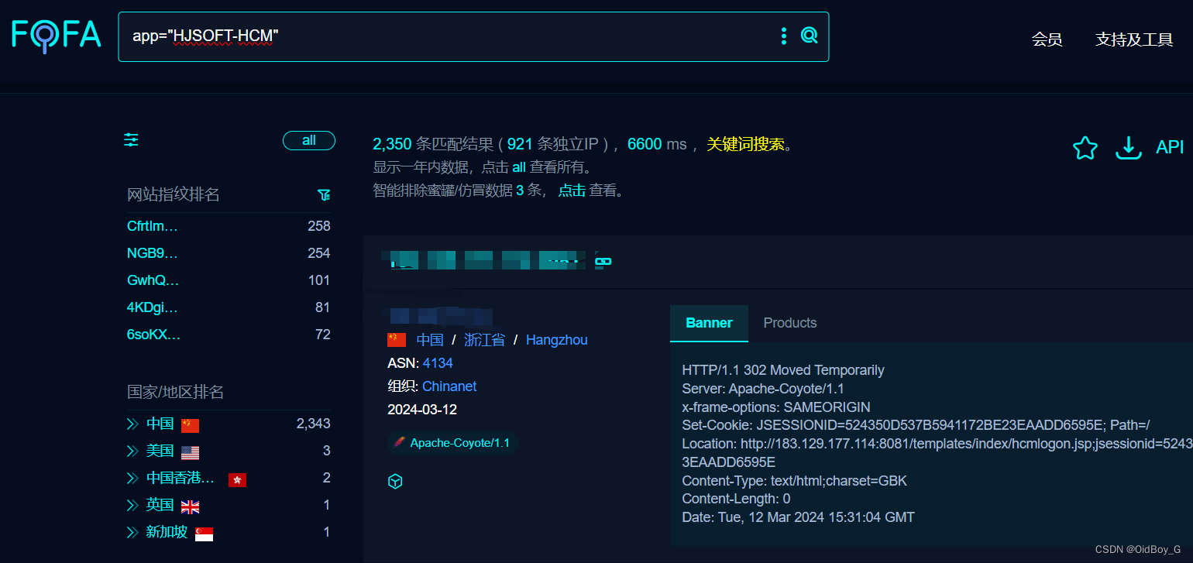
Task: Run search with magnifier icon
Action: pos(809,36)
